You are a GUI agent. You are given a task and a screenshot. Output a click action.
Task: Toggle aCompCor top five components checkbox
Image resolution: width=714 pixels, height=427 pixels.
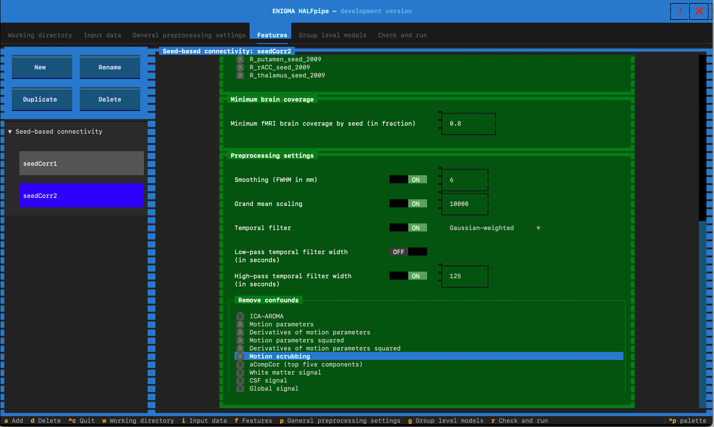240,365
